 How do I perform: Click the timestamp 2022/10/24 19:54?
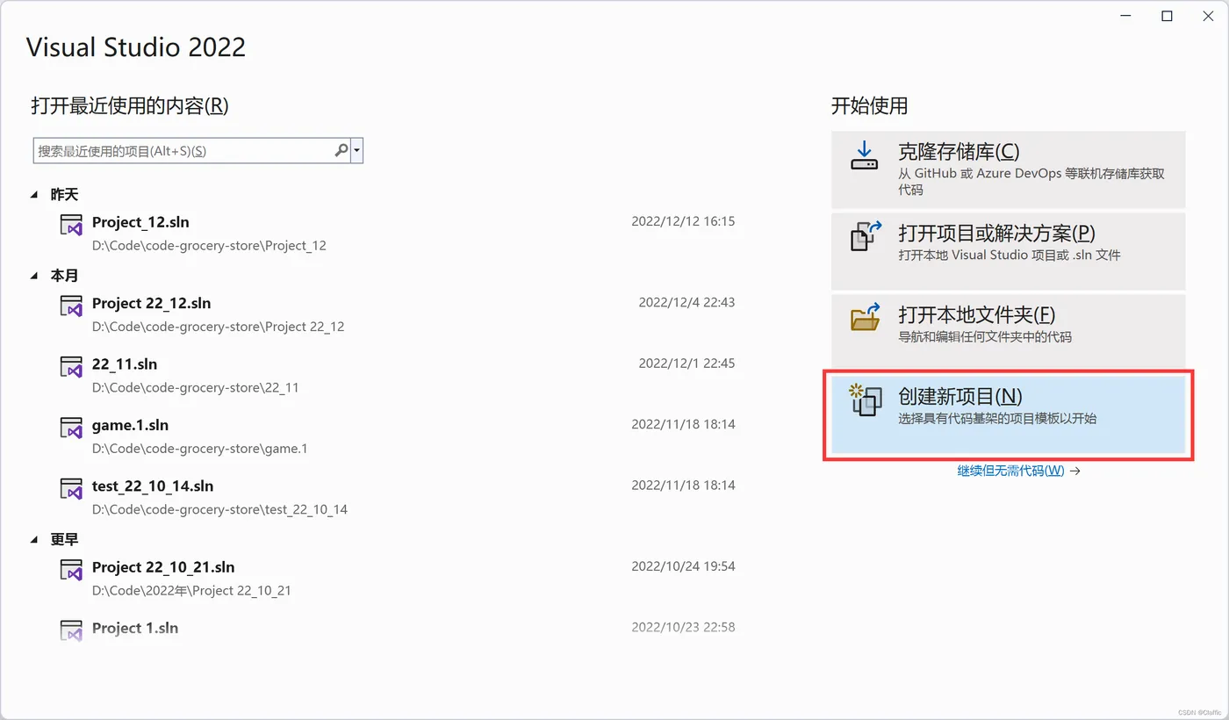pyautogui.click(x=683, y=566)
